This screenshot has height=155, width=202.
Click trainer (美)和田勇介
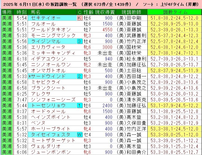[x=132, y=152]
